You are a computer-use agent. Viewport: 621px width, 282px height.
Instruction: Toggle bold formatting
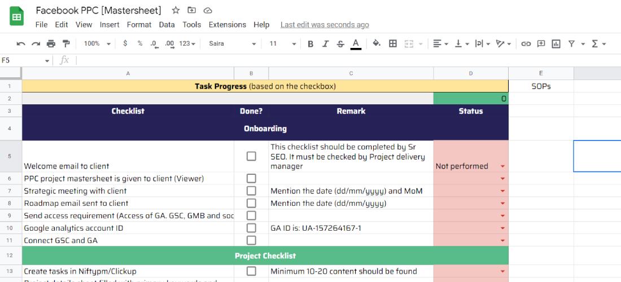310,44
